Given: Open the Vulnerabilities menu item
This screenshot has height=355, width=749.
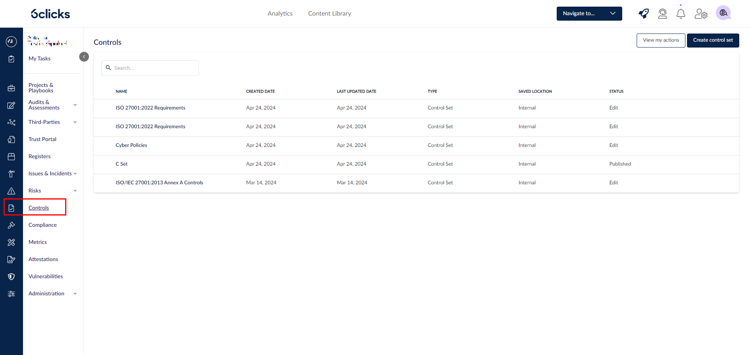Looking at the screenshot, I should click(46, 276).
